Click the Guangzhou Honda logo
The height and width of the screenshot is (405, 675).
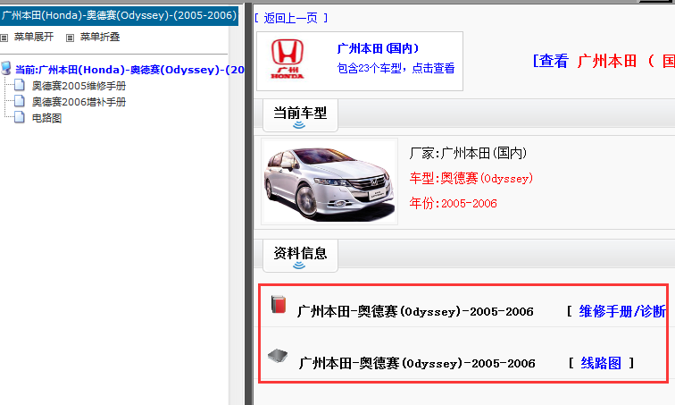coord(287,59)
